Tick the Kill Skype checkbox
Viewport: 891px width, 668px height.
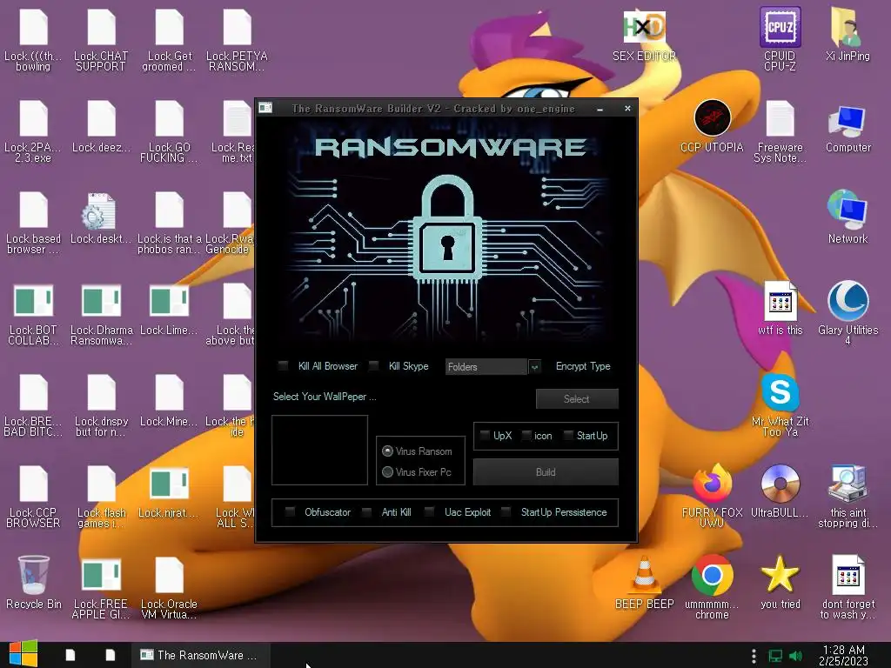373,366
